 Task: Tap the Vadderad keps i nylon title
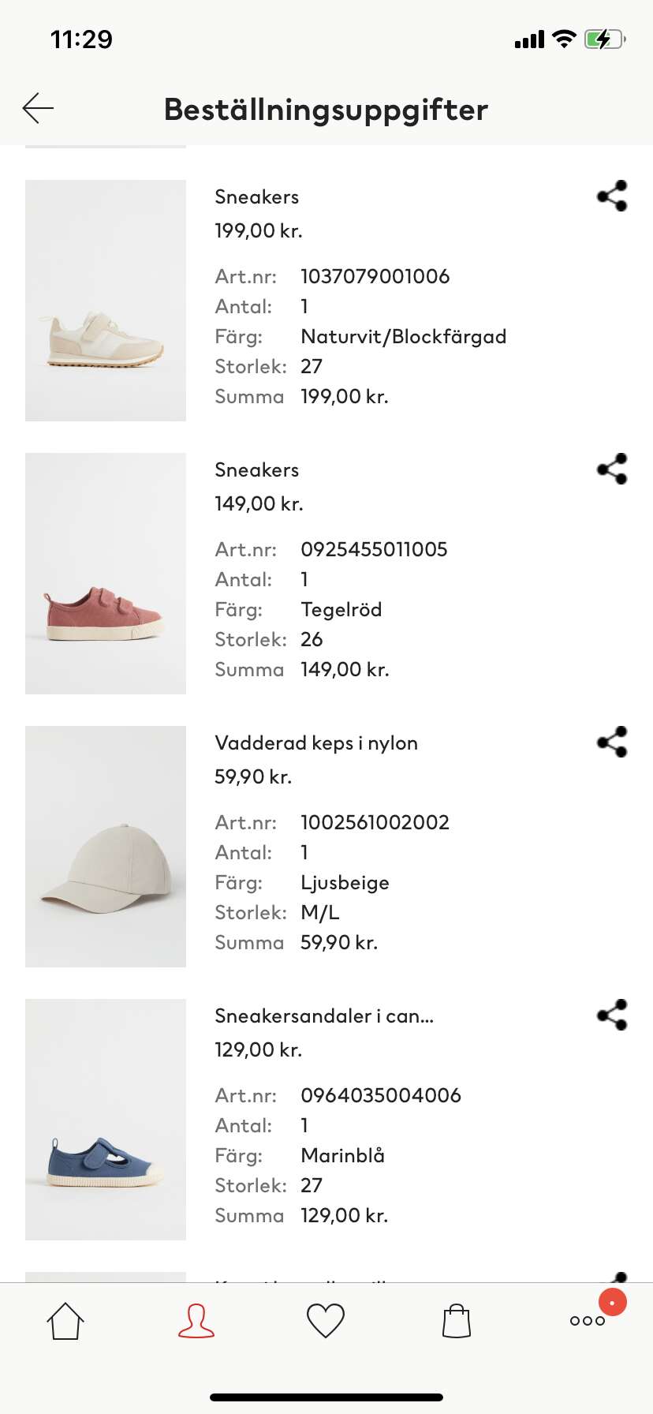[316, 743]
